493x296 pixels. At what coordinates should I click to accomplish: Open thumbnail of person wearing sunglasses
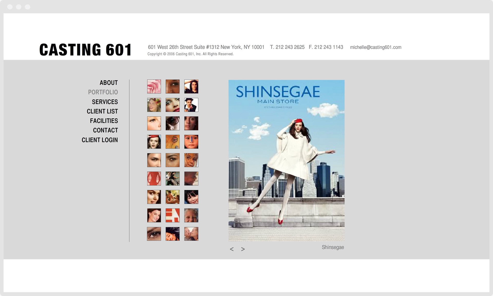(x=173, y=123)
